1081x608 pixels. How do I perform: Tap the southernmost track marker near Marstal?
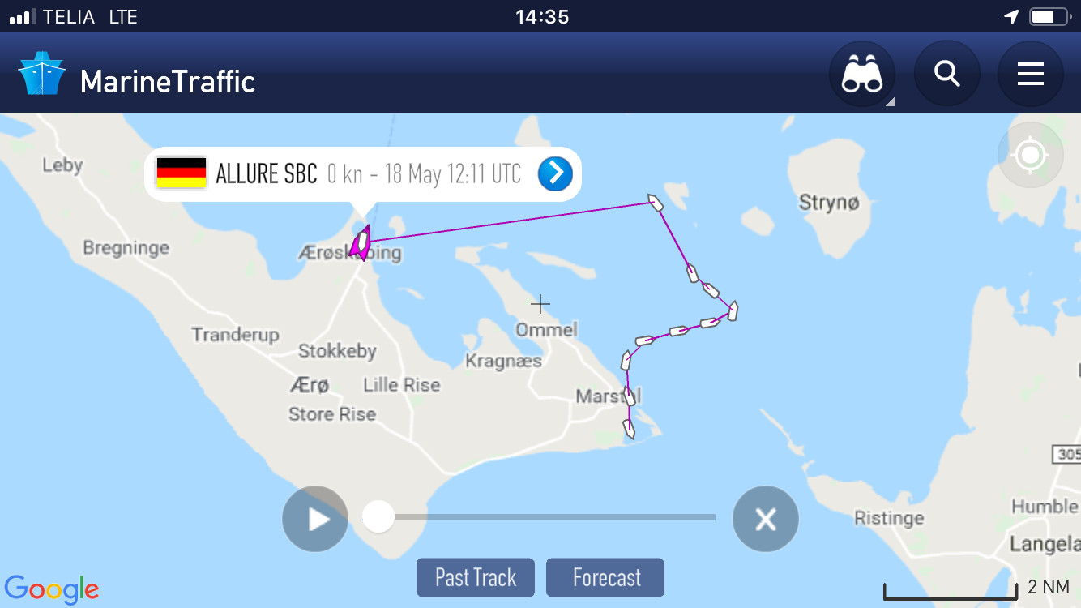(x=628, y=428)
